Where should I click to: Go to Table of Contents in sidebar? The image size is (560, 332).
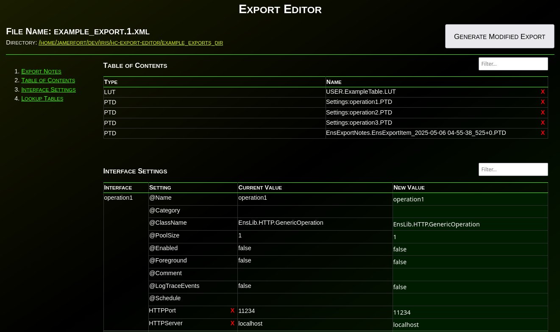[x=48, y=80]
